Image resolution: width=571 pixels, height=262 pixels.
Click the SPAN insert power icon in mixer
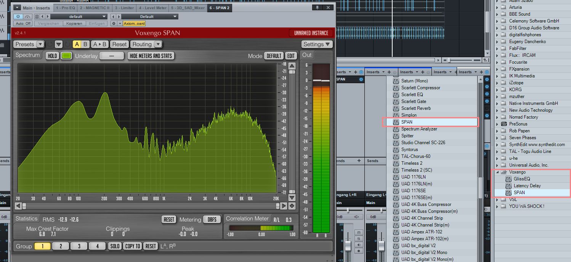[x=361, y=79]
